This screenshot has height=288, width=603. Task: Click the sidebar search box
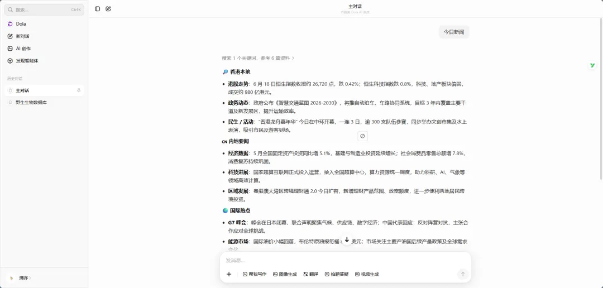[x=44, y=9]
